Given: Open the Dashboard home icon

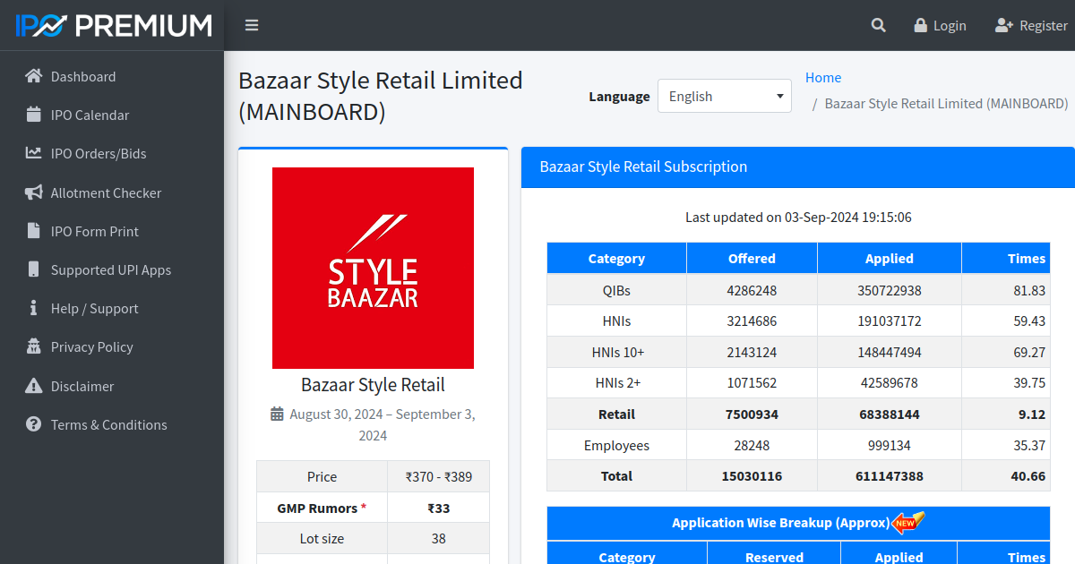Looking at the screenshot, I should click(31, 76).
